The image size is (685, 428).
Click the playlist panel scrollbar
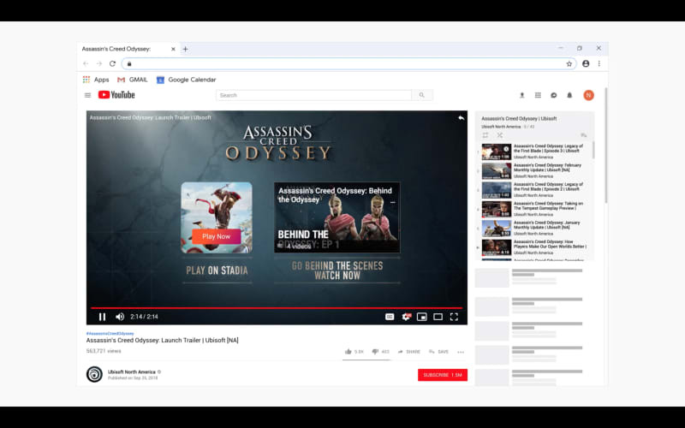[x=593, y=151]
